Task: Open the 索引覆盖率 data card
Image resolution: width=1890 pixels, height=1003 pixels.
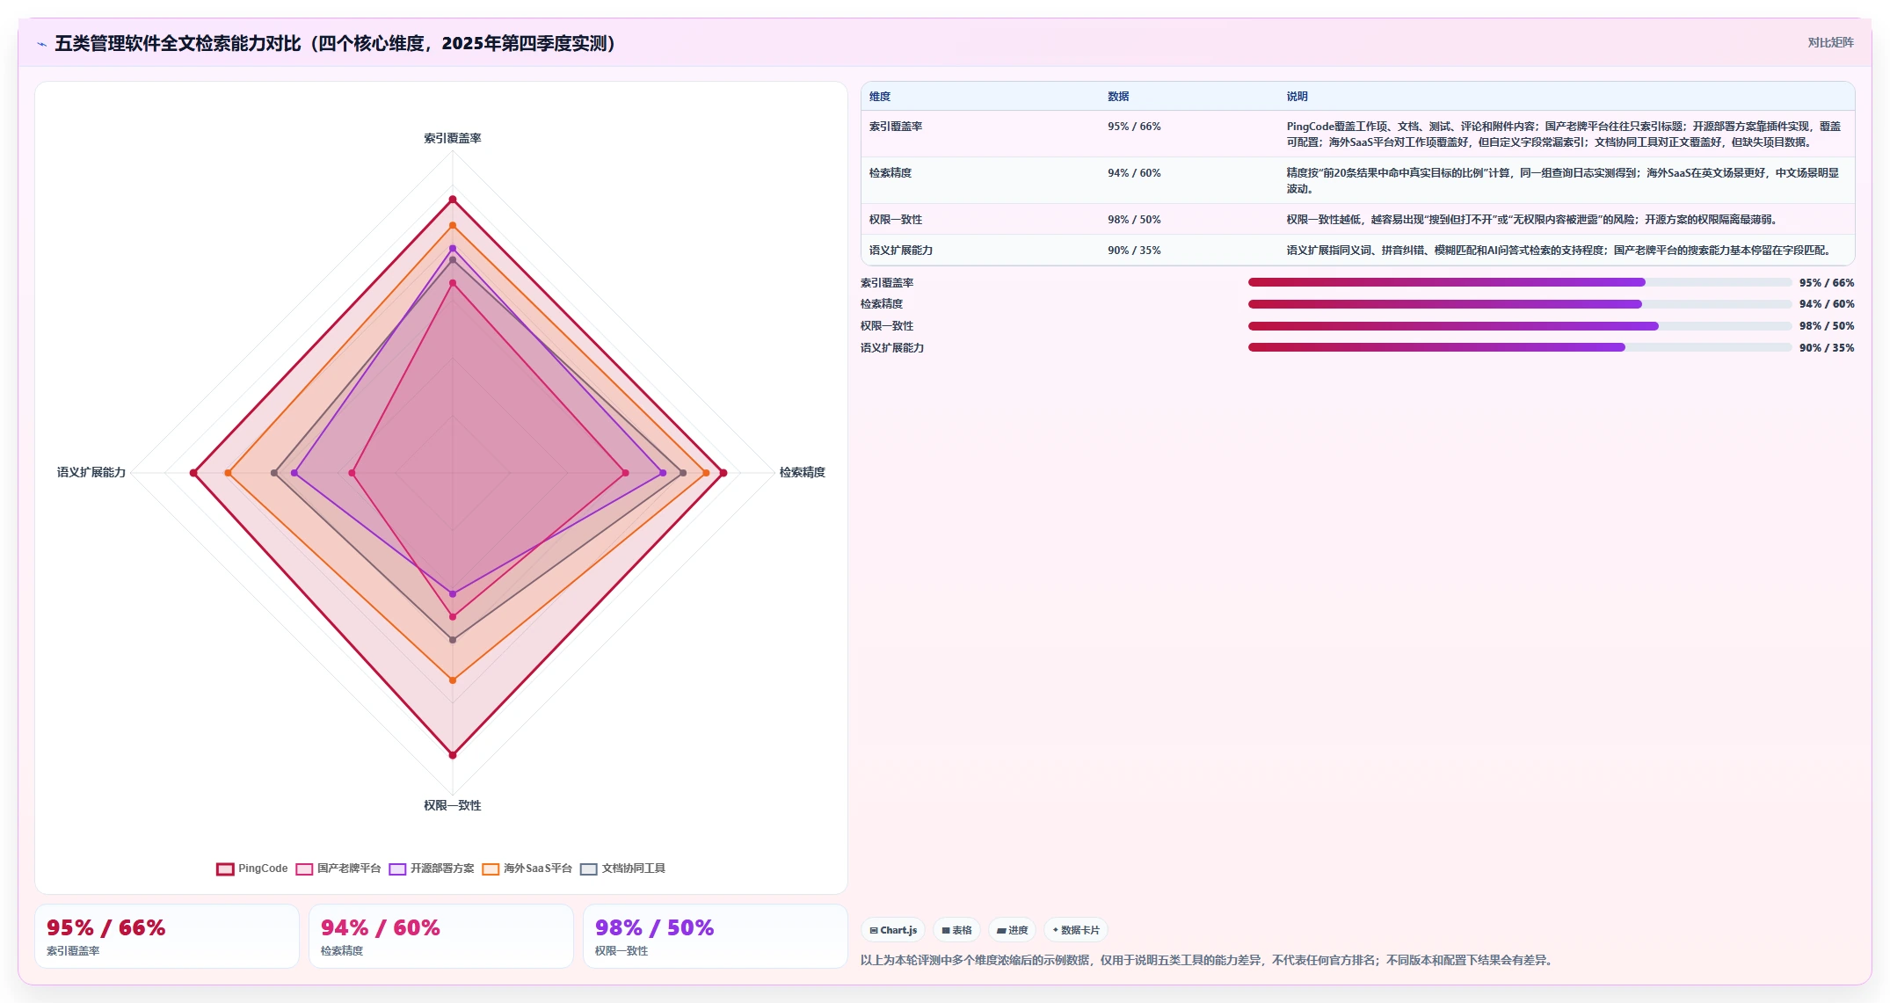Action: pyautogui.click(x=167, y=936)
